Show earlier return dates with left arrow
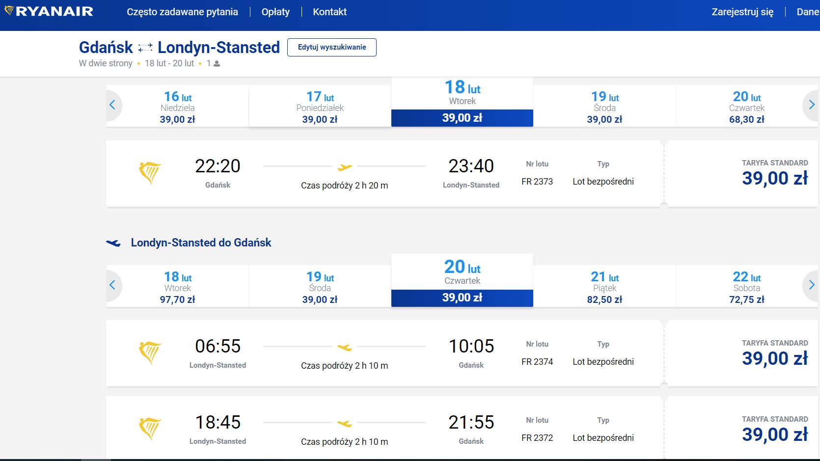The height and width of the screenshot is (461, 820). click(112, 285)
